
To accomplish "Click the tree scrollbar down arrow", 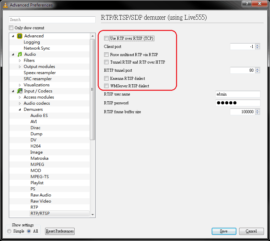I will [x=93, y=214].
